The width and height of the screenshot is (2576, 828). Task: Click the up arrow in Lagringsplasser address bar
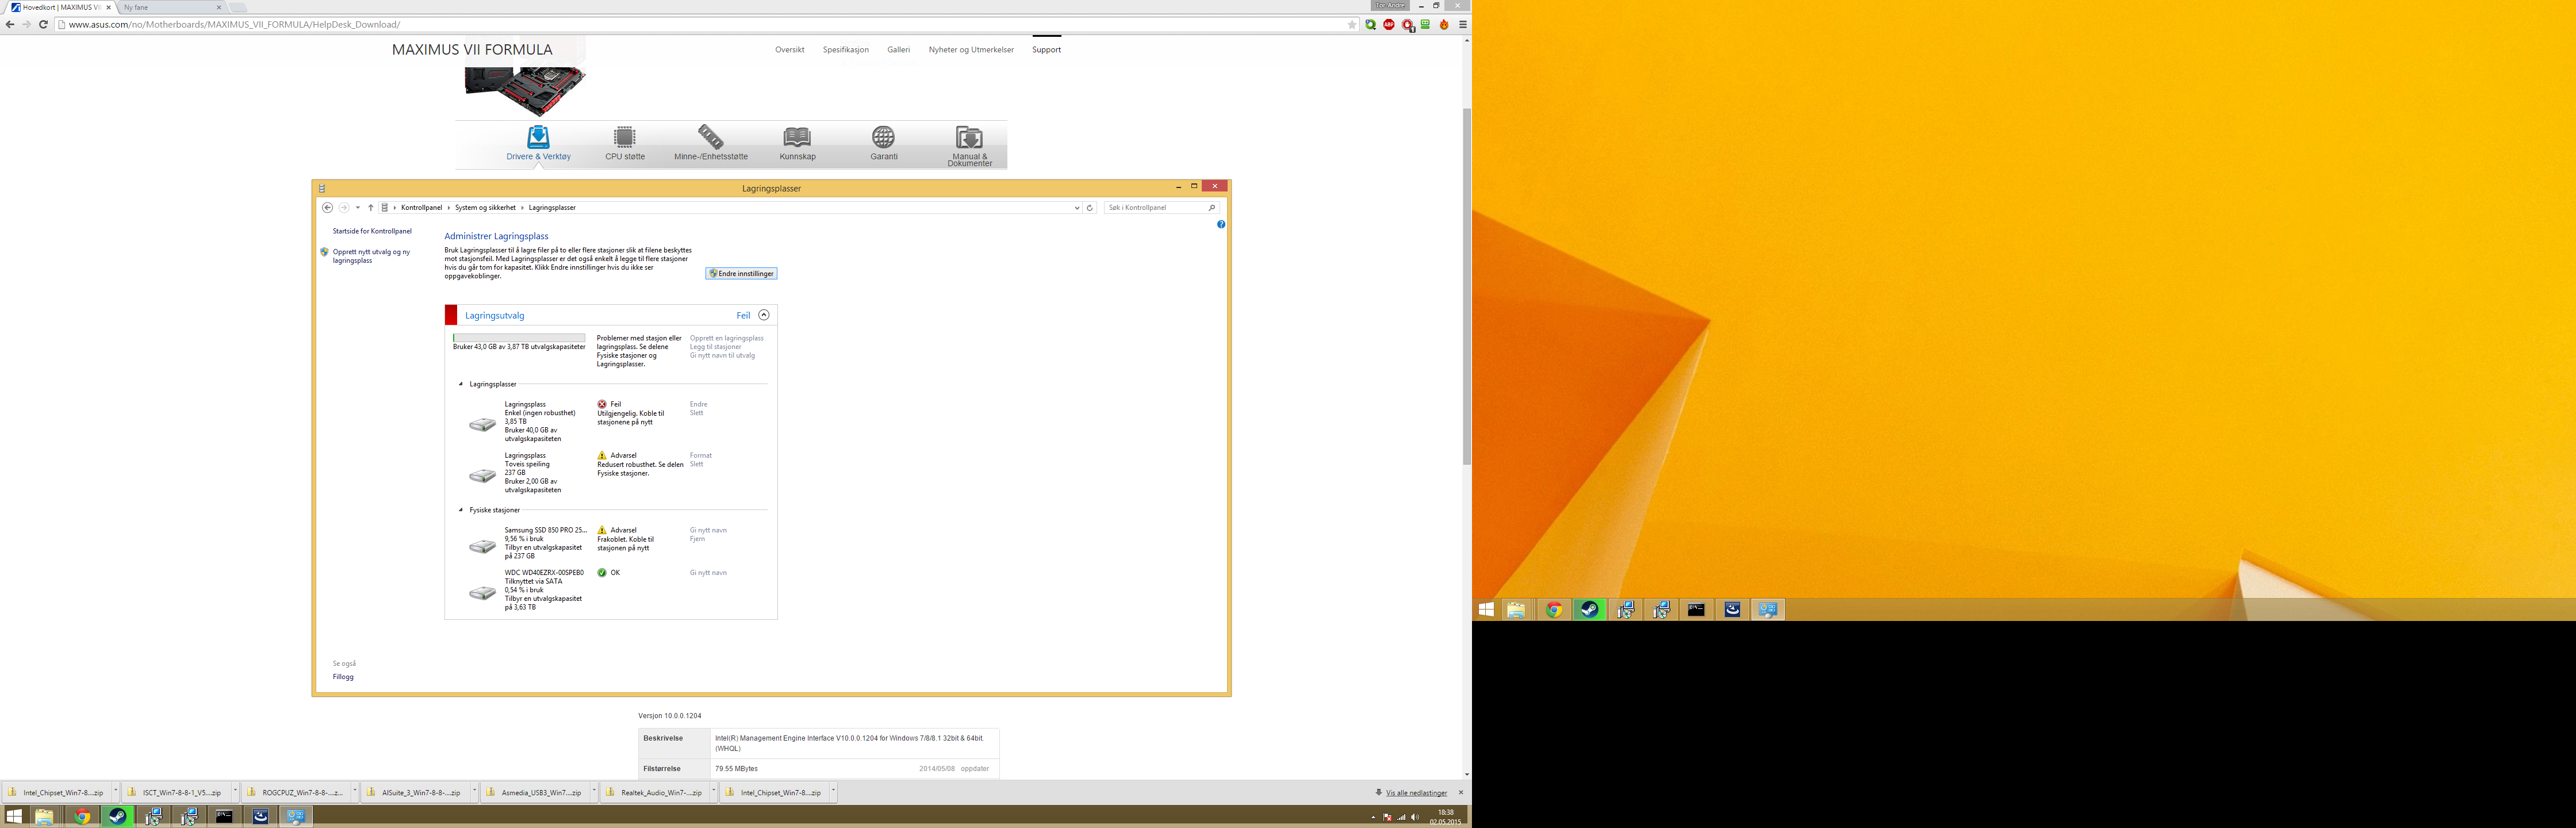tap(370, 208)
